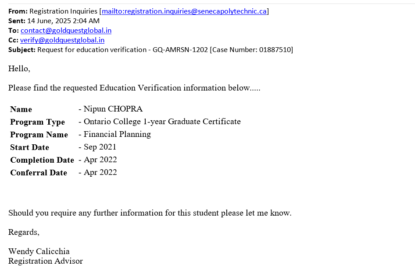The width and height of the screenshot is (415, 272).
Task: Select the "Program Type" label
Action: tap(37, 122)
